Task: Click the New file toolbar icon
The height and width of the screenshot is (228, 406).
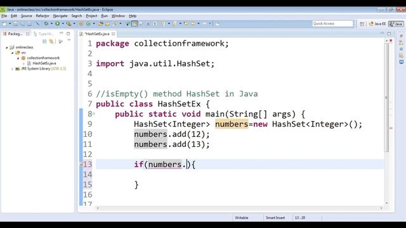Action: (4, 23)
